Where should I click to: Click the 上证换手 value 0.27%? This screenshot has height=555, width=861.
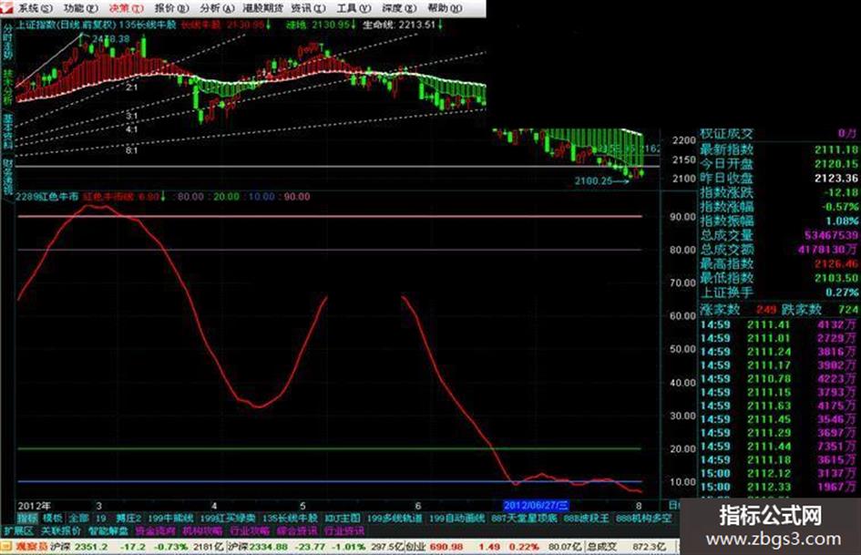coord(842,293)
